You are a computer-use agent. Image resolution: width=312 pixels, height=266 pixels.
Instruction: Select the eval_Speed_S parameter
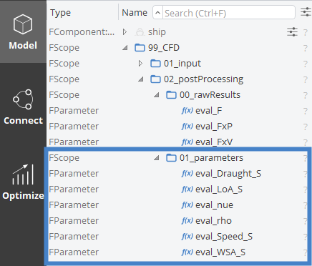pos(224,237)
